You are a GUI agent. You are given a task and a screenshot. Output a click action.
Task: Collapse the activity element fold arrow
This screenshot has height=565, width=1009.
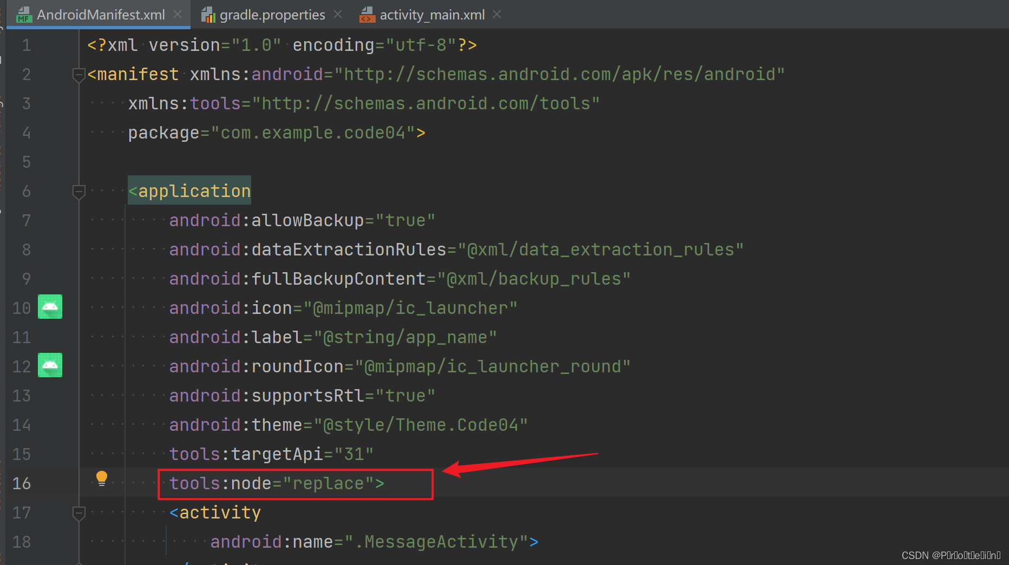[x=78, y=513]
